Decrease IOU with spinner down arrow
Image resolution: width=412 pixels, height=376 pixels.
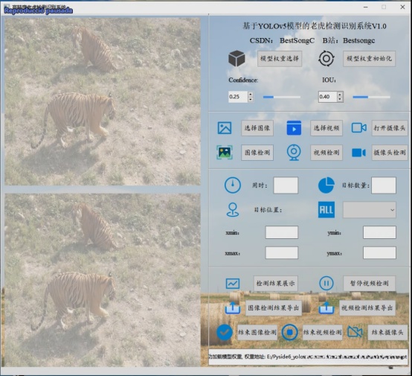tap(340, 99)
